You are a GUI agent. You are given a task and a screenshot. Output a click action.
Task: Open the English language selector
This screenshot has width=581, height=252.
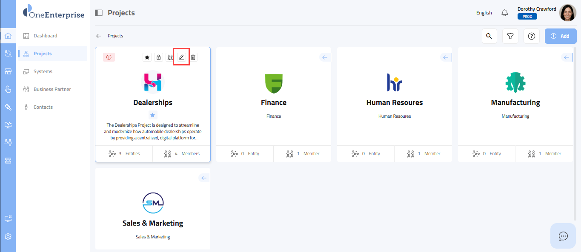pos(484,13)
